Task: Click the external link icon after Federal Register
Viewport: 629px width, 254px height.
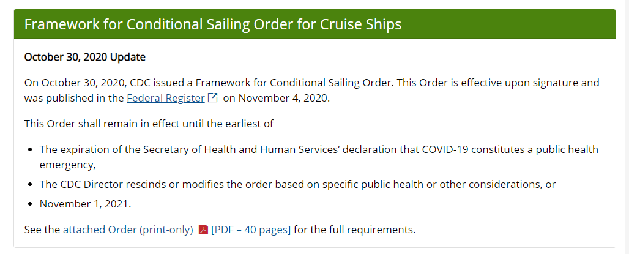Action: [213, 98]
